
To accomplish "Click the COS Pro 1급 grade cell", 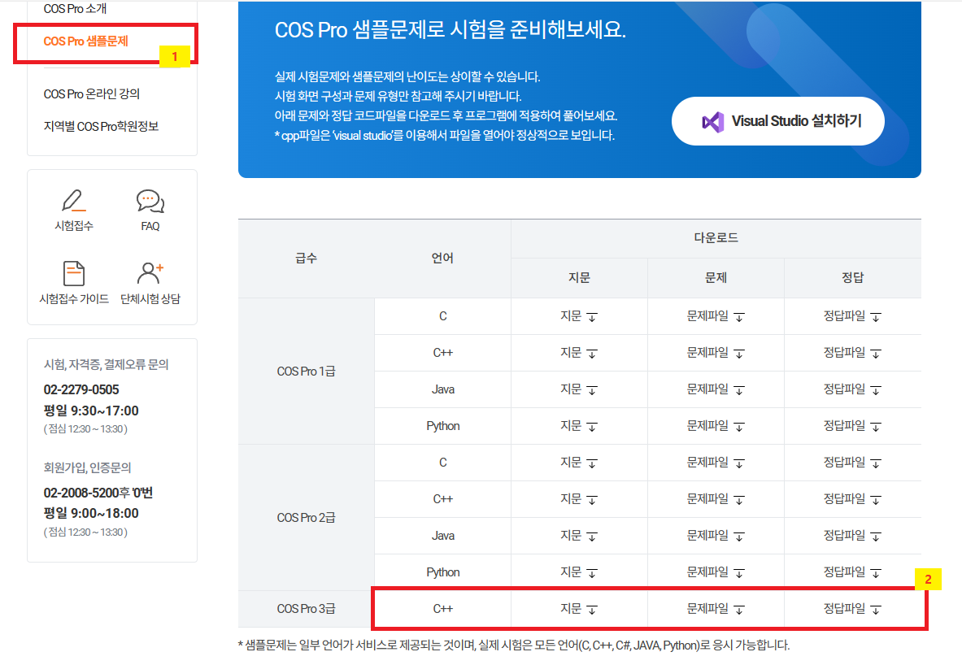I will click(306, 372).
